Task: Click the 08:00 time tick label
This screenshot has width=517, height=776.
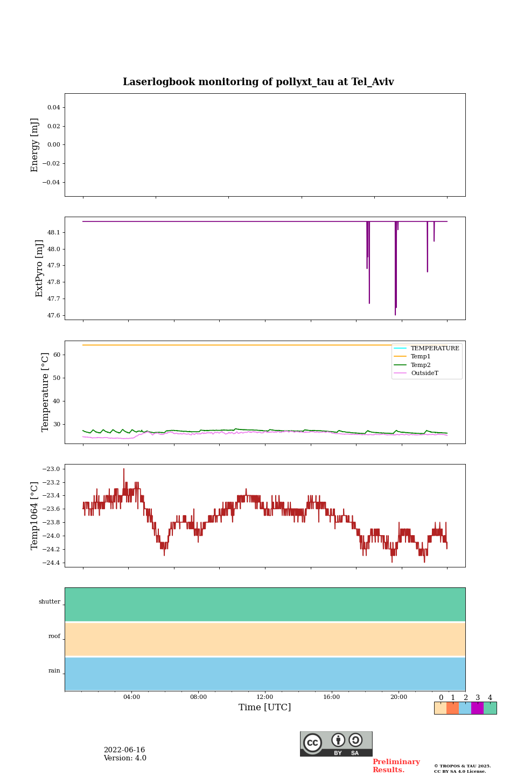Action: pyautogui.click(x=198, y=697)
